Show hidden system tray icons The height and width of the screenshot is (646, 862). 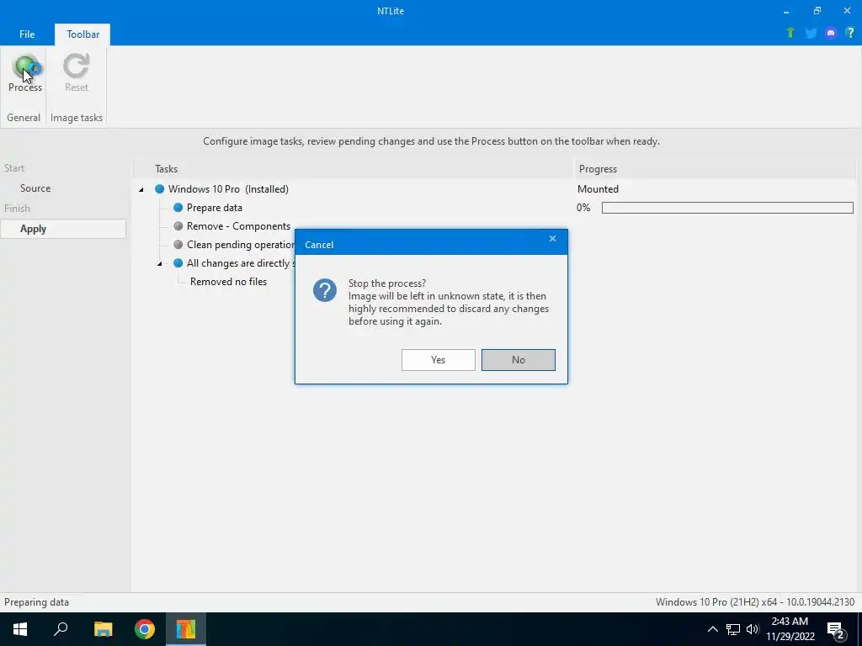pos(712,629)
